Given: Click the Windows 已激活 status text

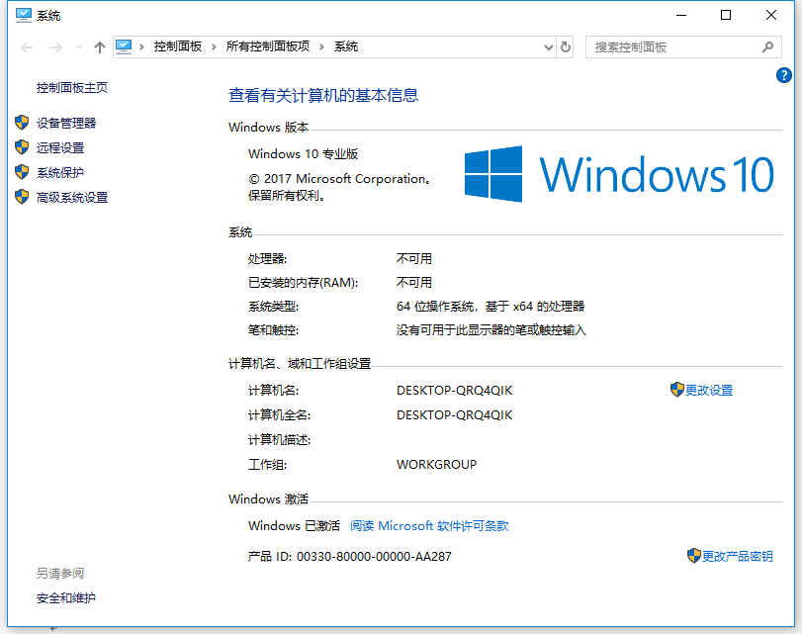Looking at the screenshot, I should [x=294, y=526].
